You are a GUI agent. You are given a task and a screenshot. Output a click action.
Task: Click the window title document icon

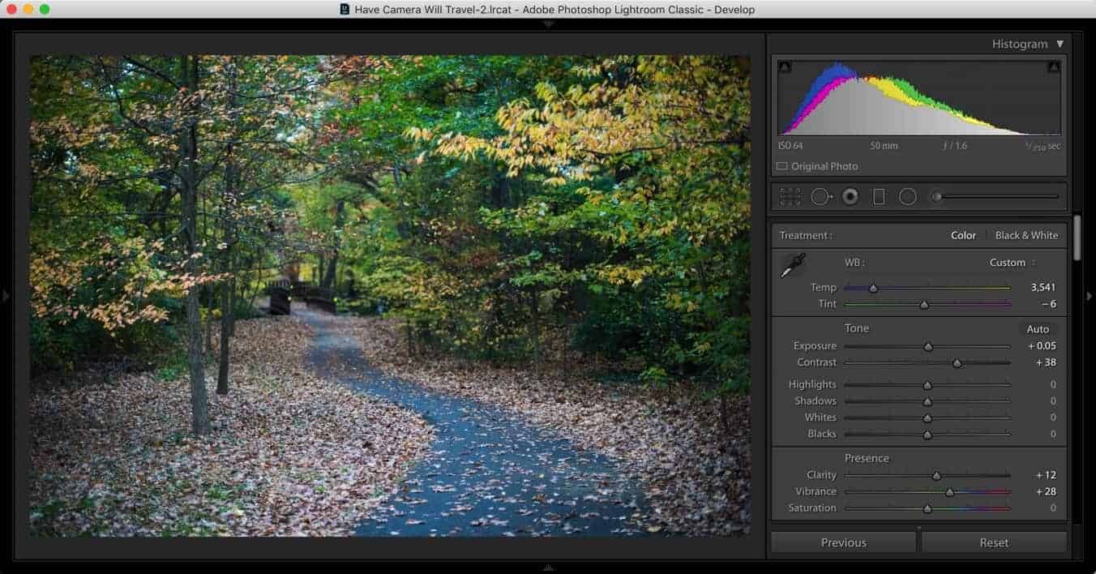pyautogui.click(x=345, y=10)
